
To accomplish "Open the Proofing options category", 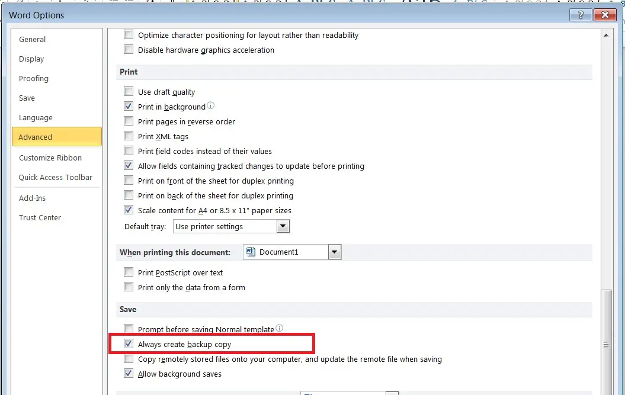I will (34, 79).
